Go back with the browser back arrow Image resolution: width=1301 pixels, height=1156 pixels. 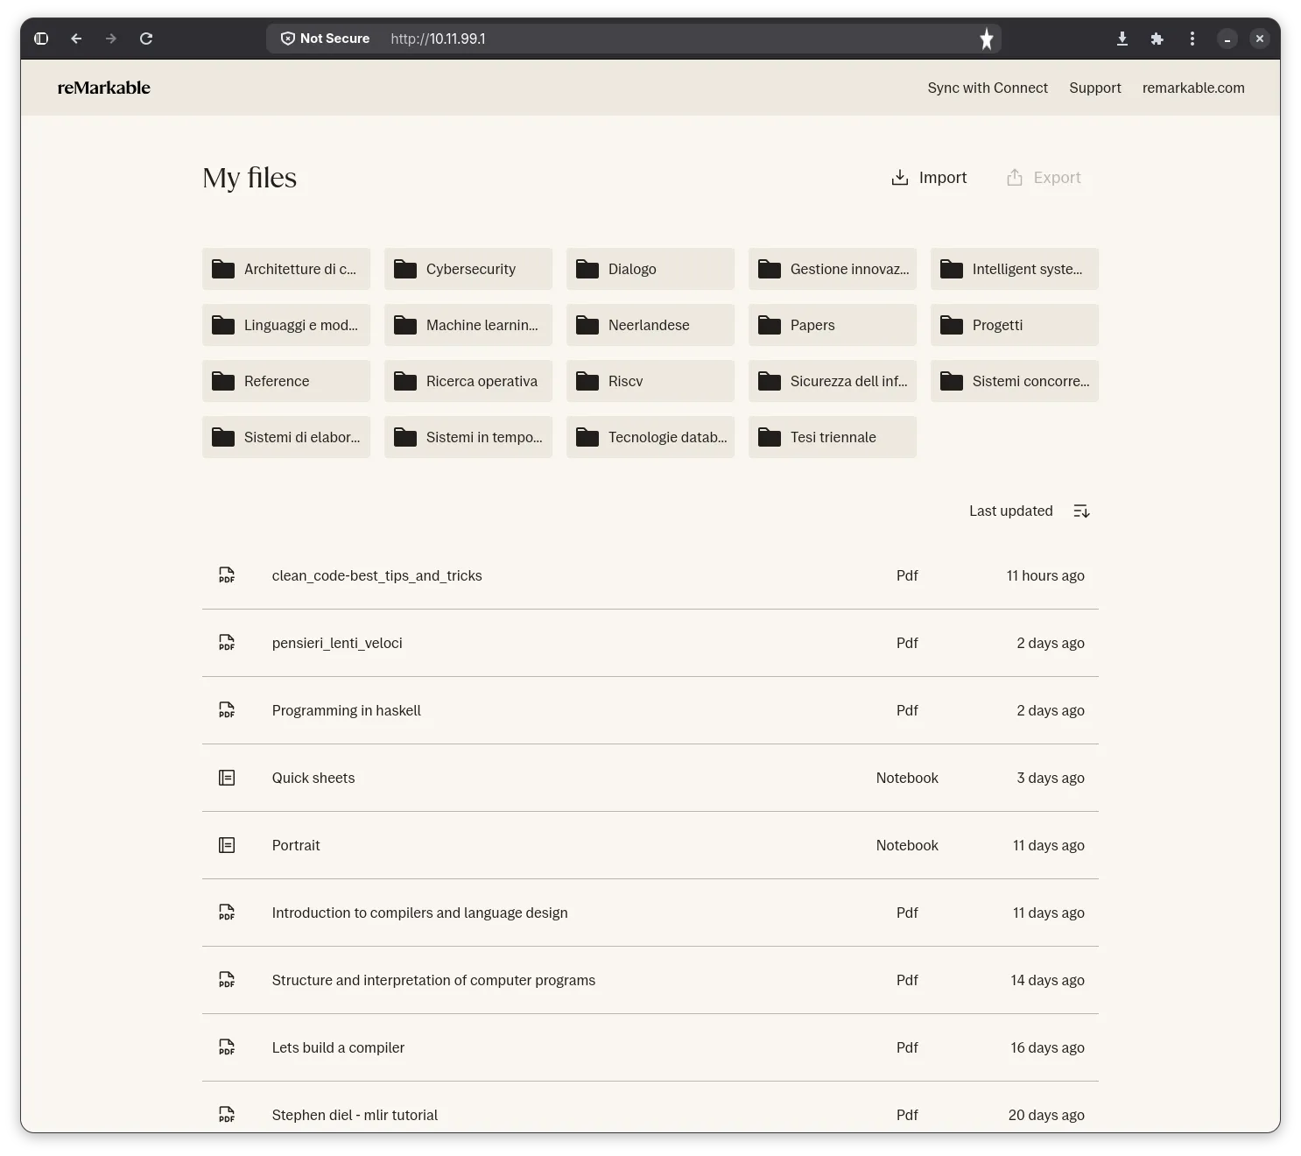76,39
